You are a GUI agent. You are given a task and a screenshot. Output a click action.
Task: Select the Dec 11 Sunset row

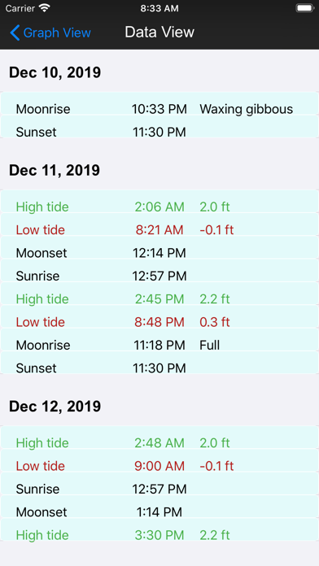coord(159,363)
